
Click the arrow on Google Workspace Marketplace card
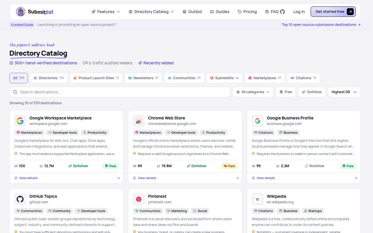coord(118,178)
